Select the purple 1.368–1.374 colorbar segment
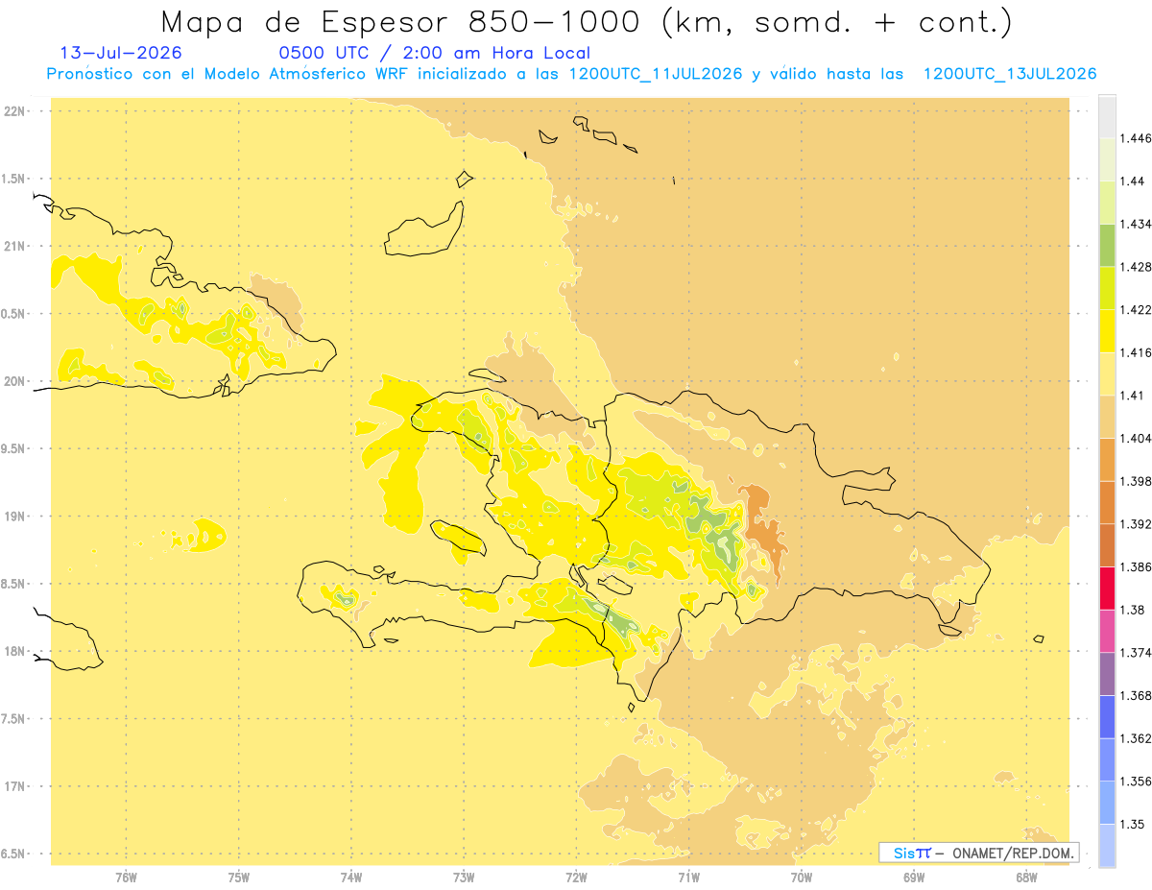 point(1107,674)
